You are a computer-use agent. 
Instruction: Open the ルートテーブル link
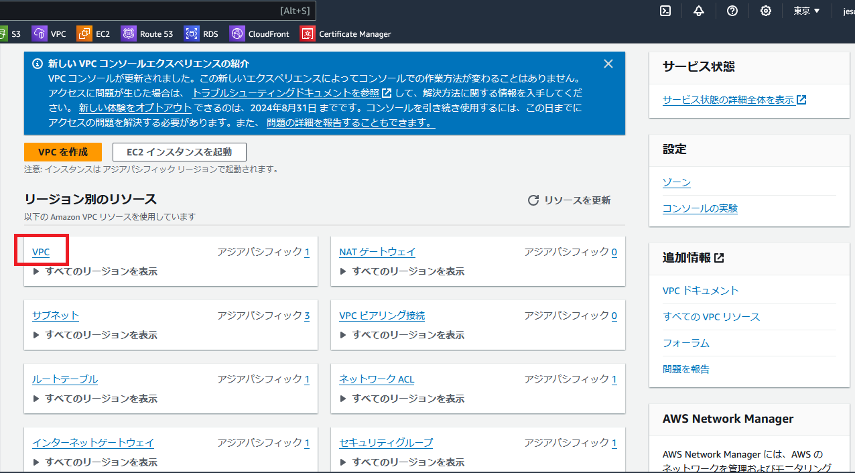pyautogui.click(x=65, y=379)
